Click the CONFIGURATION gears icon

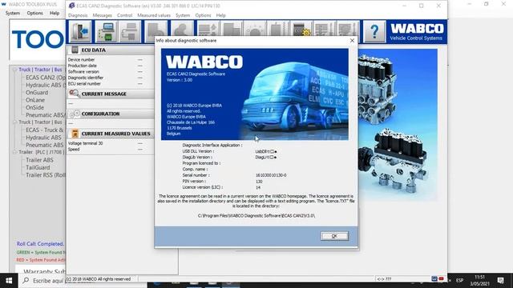pyautogui.click(x=75, y=114)
